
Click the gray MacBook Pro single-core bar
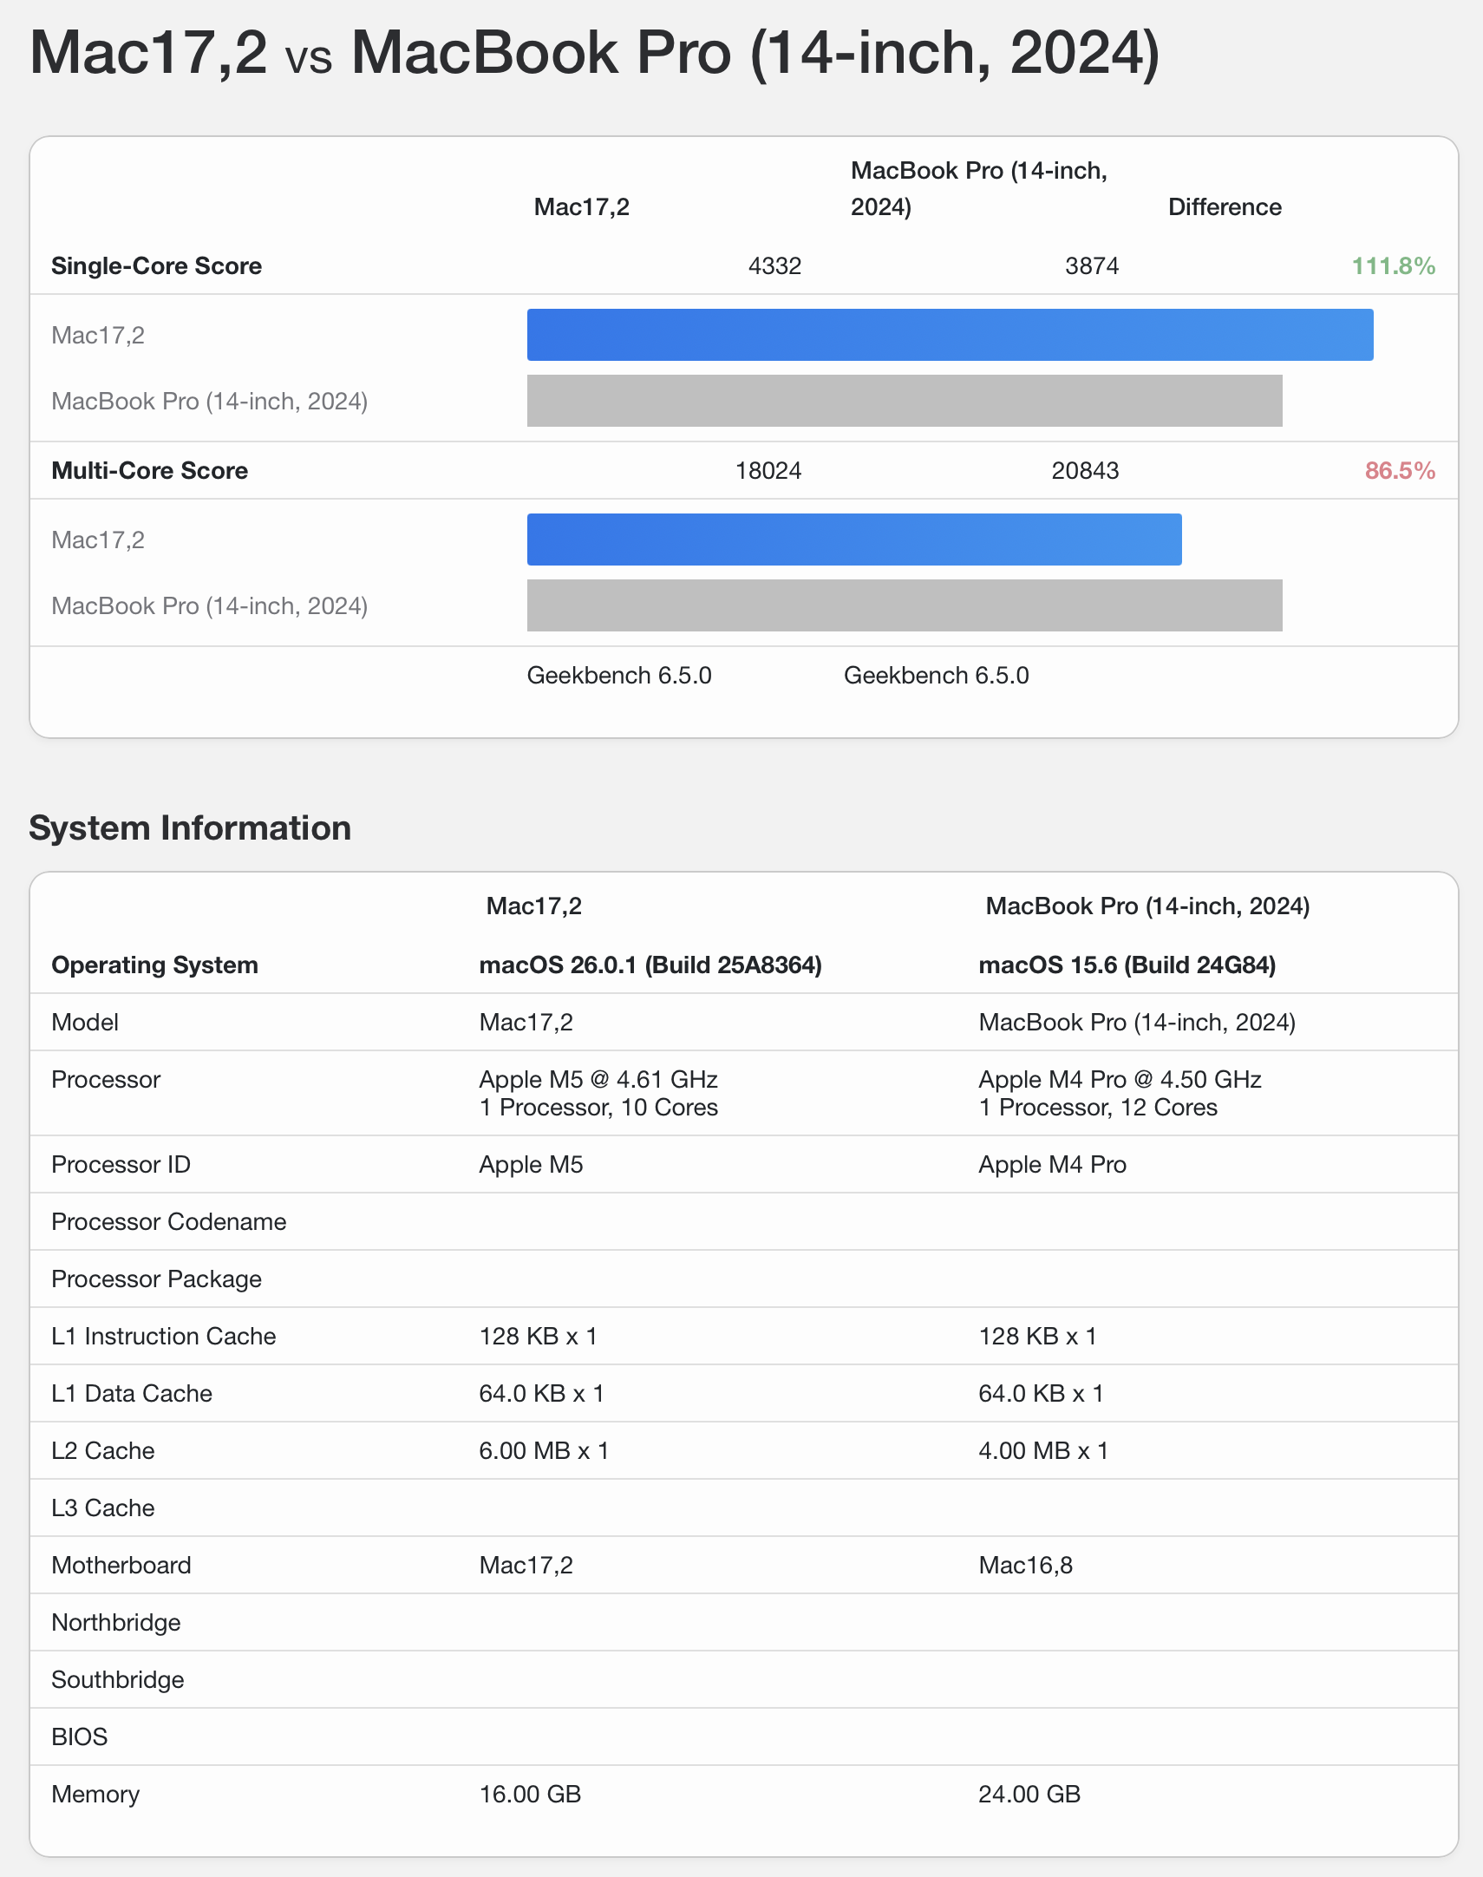904,400
